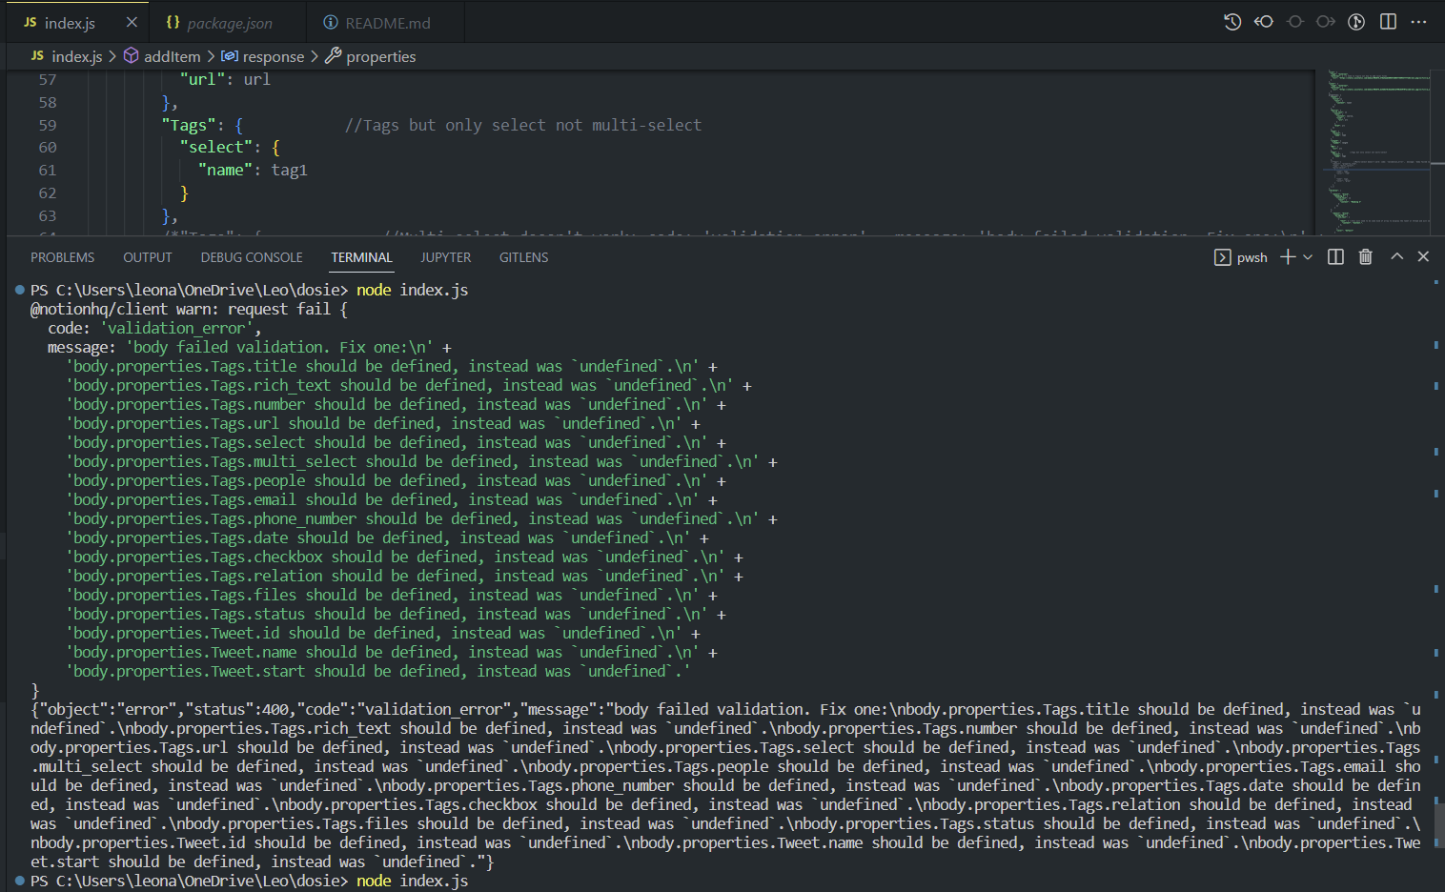Click the pwsh terminal shell label

tap(1252, 257)
